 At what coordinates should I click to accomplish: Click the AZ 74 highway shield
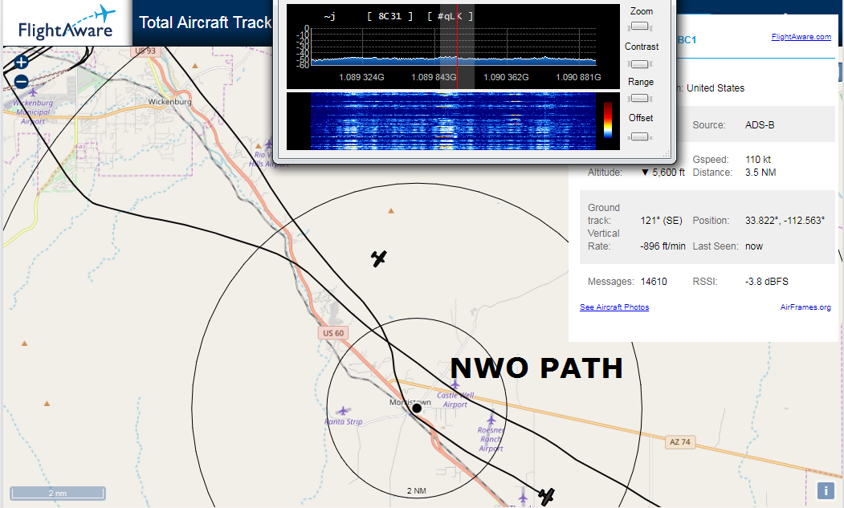(680, 442)
